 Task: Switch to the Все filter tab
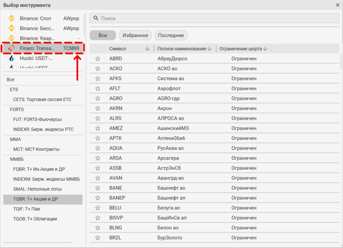(103, 35)
